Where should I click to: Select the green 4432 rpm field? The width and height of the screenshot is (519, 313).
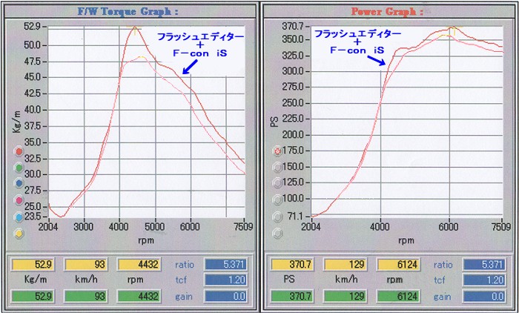tap(139, 296)
